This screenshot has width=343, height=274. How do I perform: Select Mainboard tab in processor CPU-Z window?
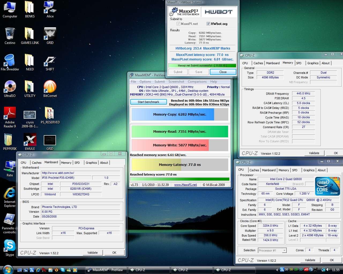(x=269, y=170)
